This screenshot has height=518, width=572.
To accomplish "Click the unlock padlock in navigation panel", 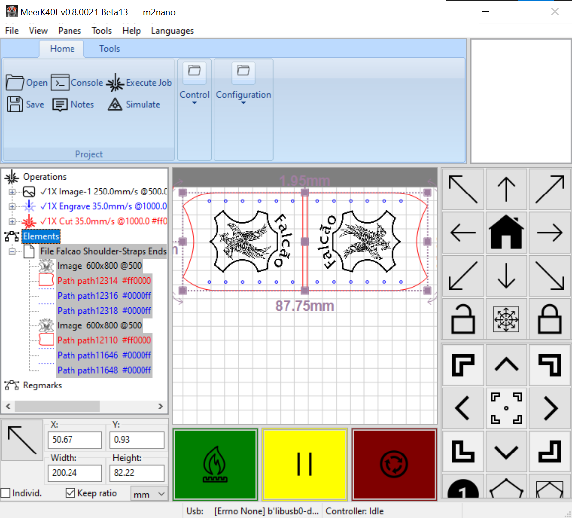I will pyautogui.click(x=463, y=319).
